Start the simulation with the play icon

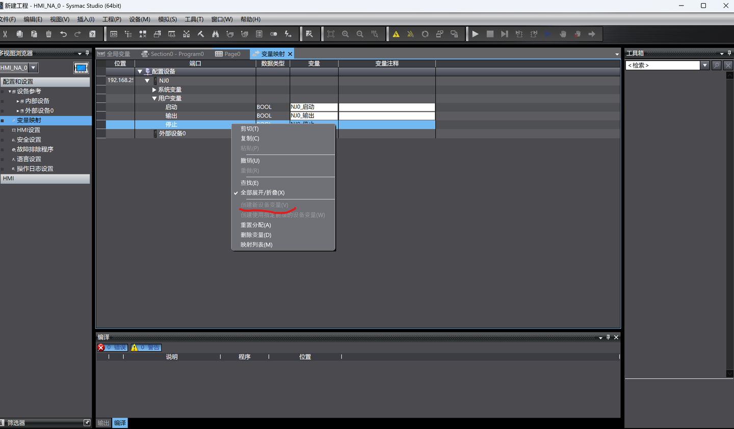click(x=475, y=34)
